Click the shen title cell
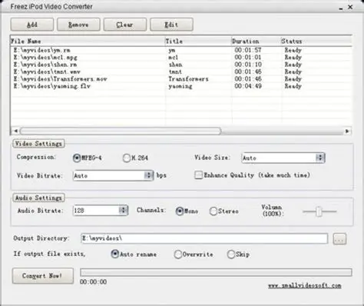 pyautogui.click(x=175, y=65)
